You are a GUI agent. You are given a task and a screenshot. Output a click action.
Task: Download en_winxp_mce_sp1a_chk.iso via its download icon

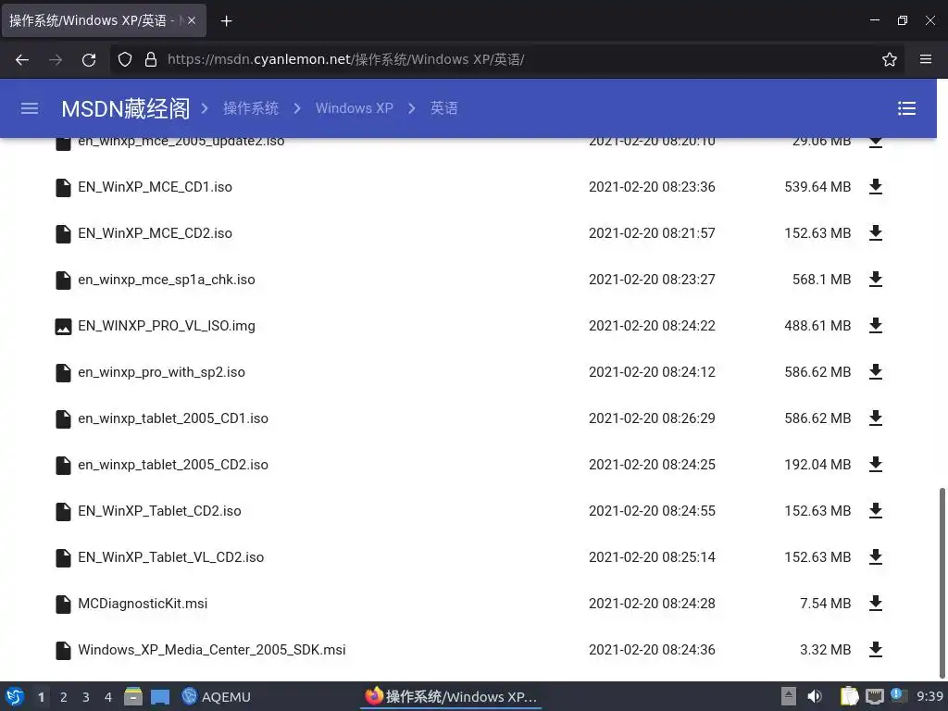pyautogui.click(x=876, y=280)
